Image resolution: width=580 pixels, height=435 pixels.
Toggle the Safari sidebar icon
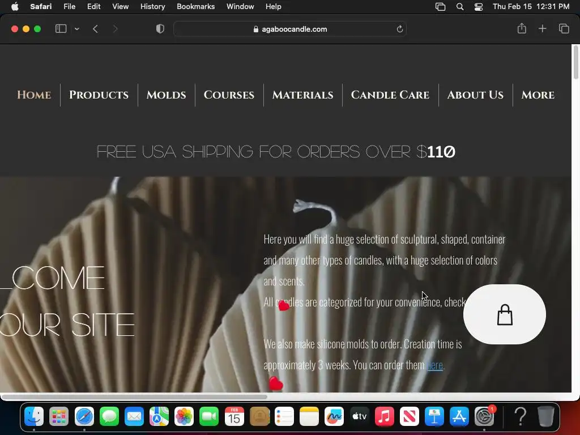click(61, 29)
